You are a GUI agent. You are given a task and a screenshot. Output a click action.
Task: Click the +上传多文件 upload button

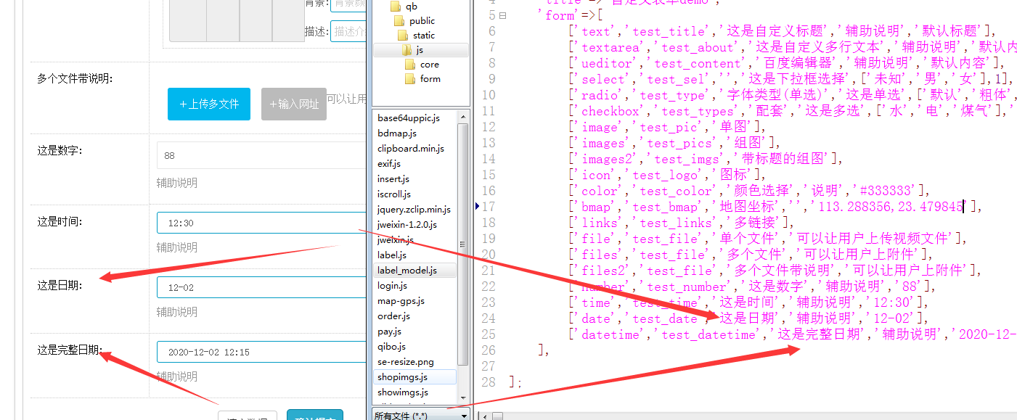[209, 104]
